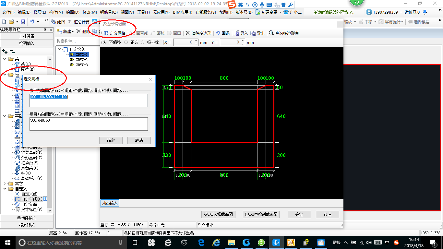Click the delete X in component list toolbar
Screen dimensions: 443x249
point(78,31)
